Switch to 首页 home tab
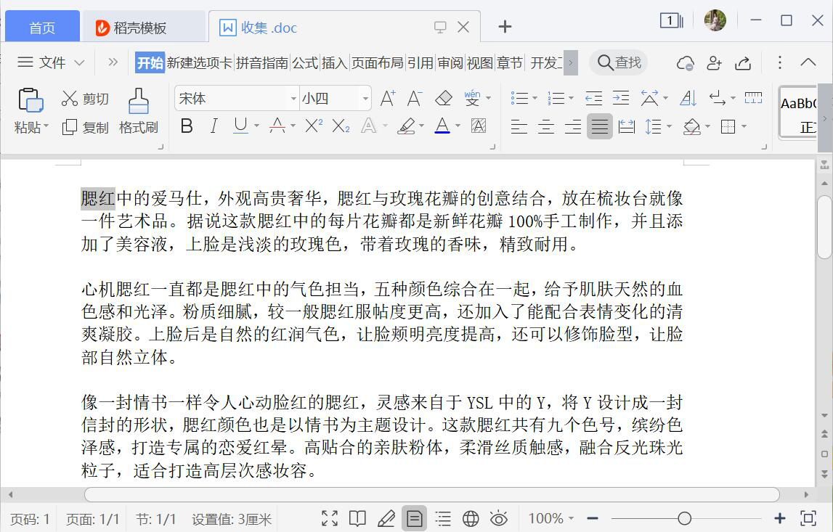 (42, 27)
